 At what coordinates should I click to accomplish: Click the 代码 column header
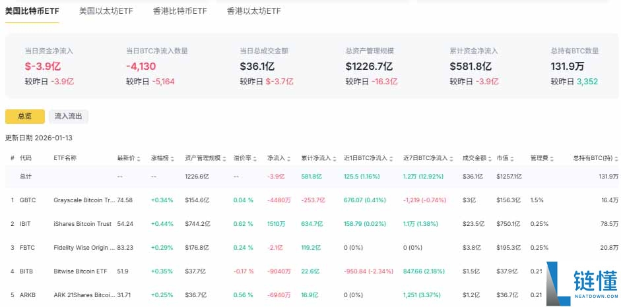pyautogui.click(x=26, y=158)
